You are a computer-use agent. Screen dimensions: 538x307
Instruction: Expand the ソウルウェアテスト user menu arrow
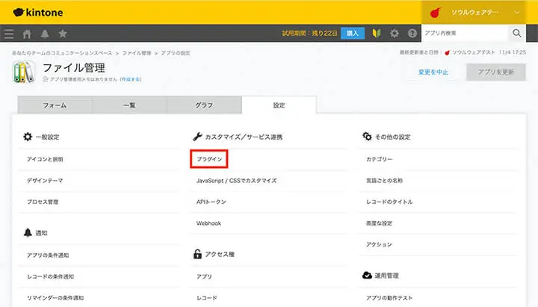tap(517, 13)
